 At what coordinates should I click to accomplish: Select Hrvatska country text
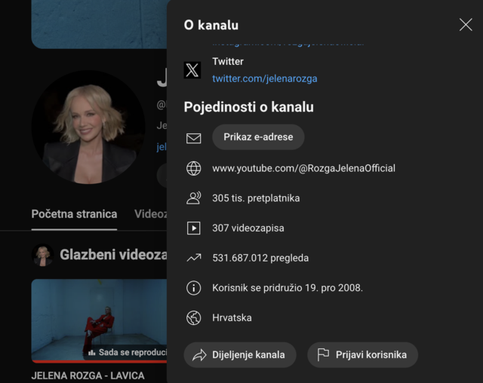tap(232, 317)
